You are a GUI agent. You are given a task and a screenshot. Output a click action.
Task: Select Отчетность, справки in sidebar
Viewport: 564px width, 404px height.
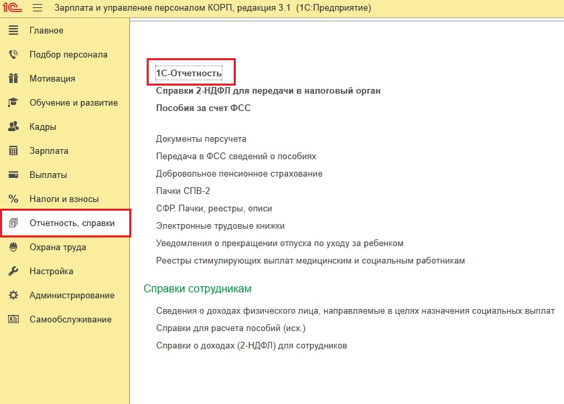click(x=72, y=223)
